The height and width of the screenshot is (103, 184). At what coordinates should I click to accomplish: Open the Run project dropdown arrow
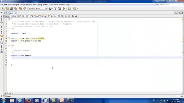[x=66, y=8]
